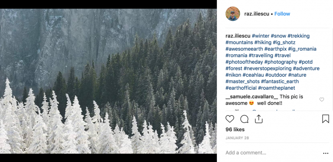Save the post with the bookmark icon
The width and height of the screenshot is (333, 162).
tap(325, 119)
